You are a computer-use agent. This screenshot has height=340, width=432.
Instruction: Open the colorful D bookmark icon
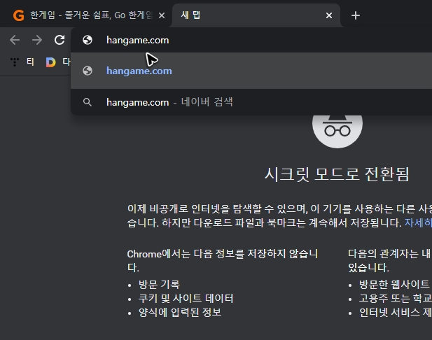[x=50, y=62]
